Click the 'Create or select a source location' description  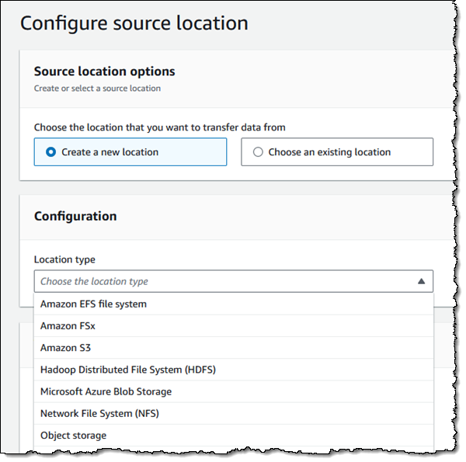[97, 89]
